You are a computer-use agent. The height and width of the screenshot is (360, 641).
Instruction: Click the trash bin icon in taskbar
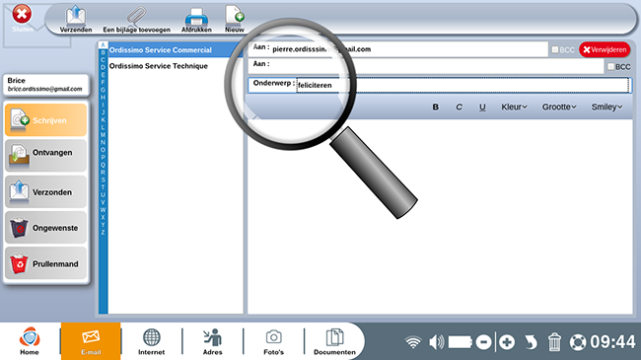click(554, 342)
